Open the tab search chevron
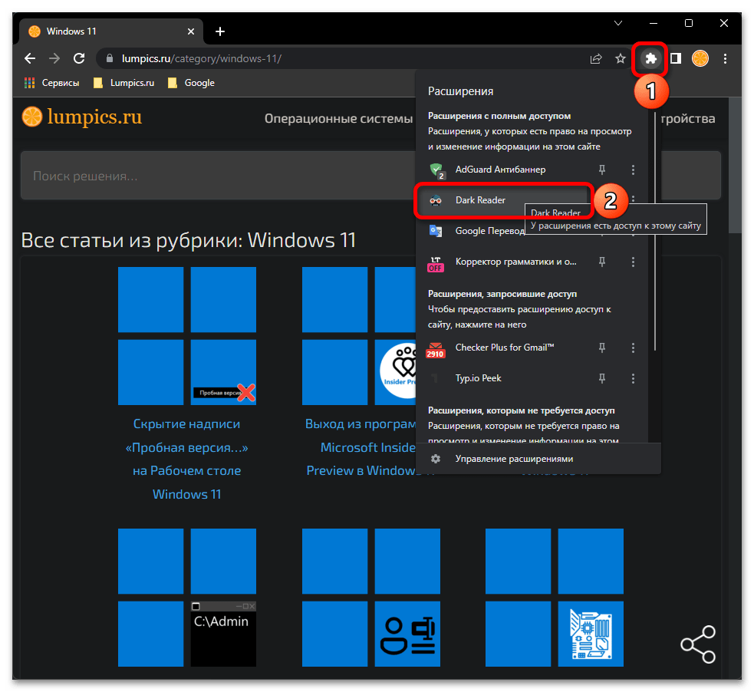 click(x=618, y=23)
